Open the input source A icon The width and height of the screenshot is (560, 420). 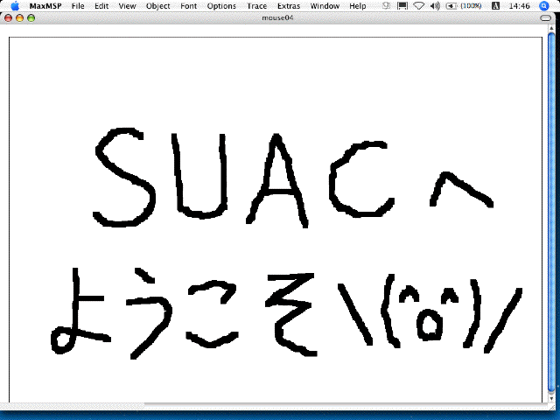(495, 6)
